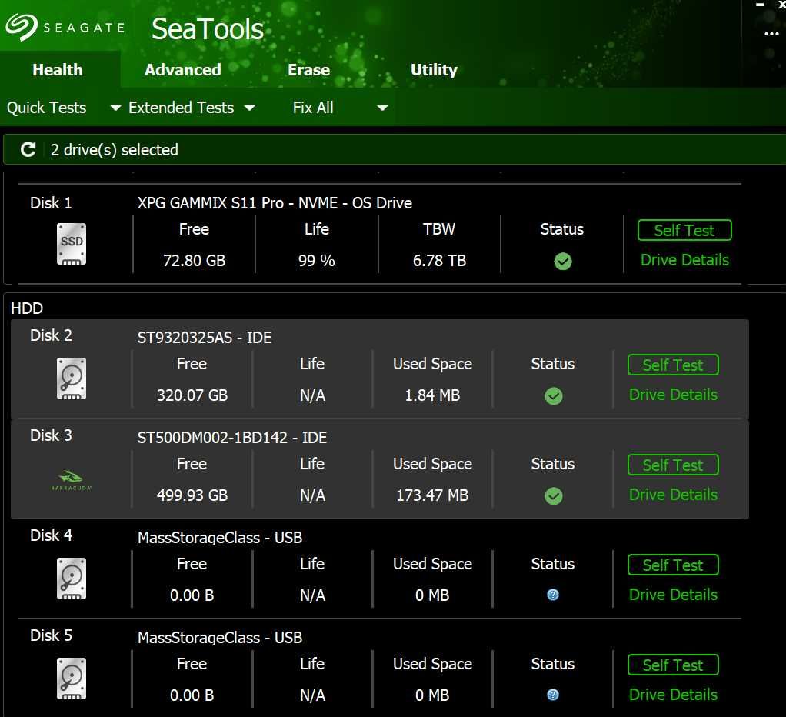Click the Barracuda logo for Disk 3

coord(72,480)
